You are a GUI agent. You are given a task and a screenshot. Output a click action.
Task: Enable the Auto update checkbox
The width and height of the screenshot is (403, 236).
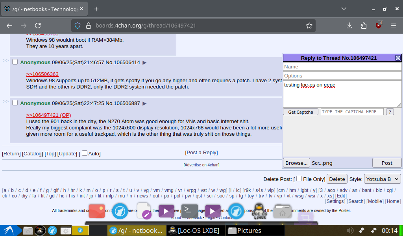(x=85, y=153)
